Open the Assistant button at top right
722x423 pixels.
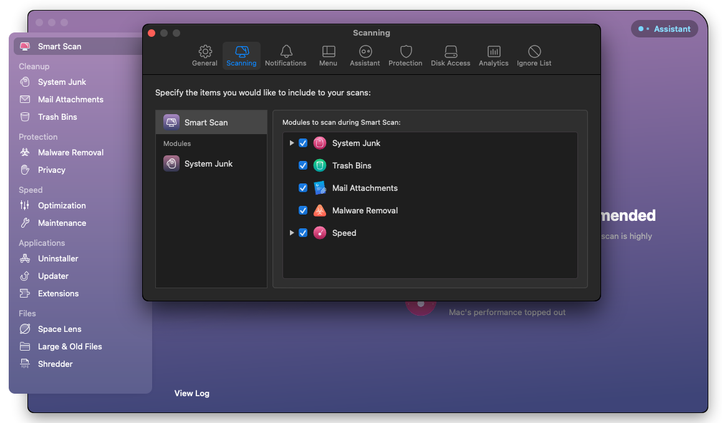click(665, 29)
